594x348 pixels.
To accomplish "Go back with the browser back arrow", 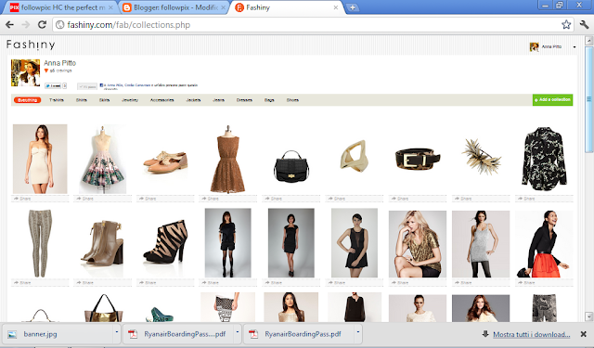I will pyautogui.click(x=9, y=25).
